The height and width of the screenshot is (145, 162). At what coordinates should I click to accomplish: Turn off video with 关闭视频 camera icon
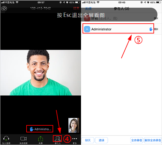tap(24, 140)
